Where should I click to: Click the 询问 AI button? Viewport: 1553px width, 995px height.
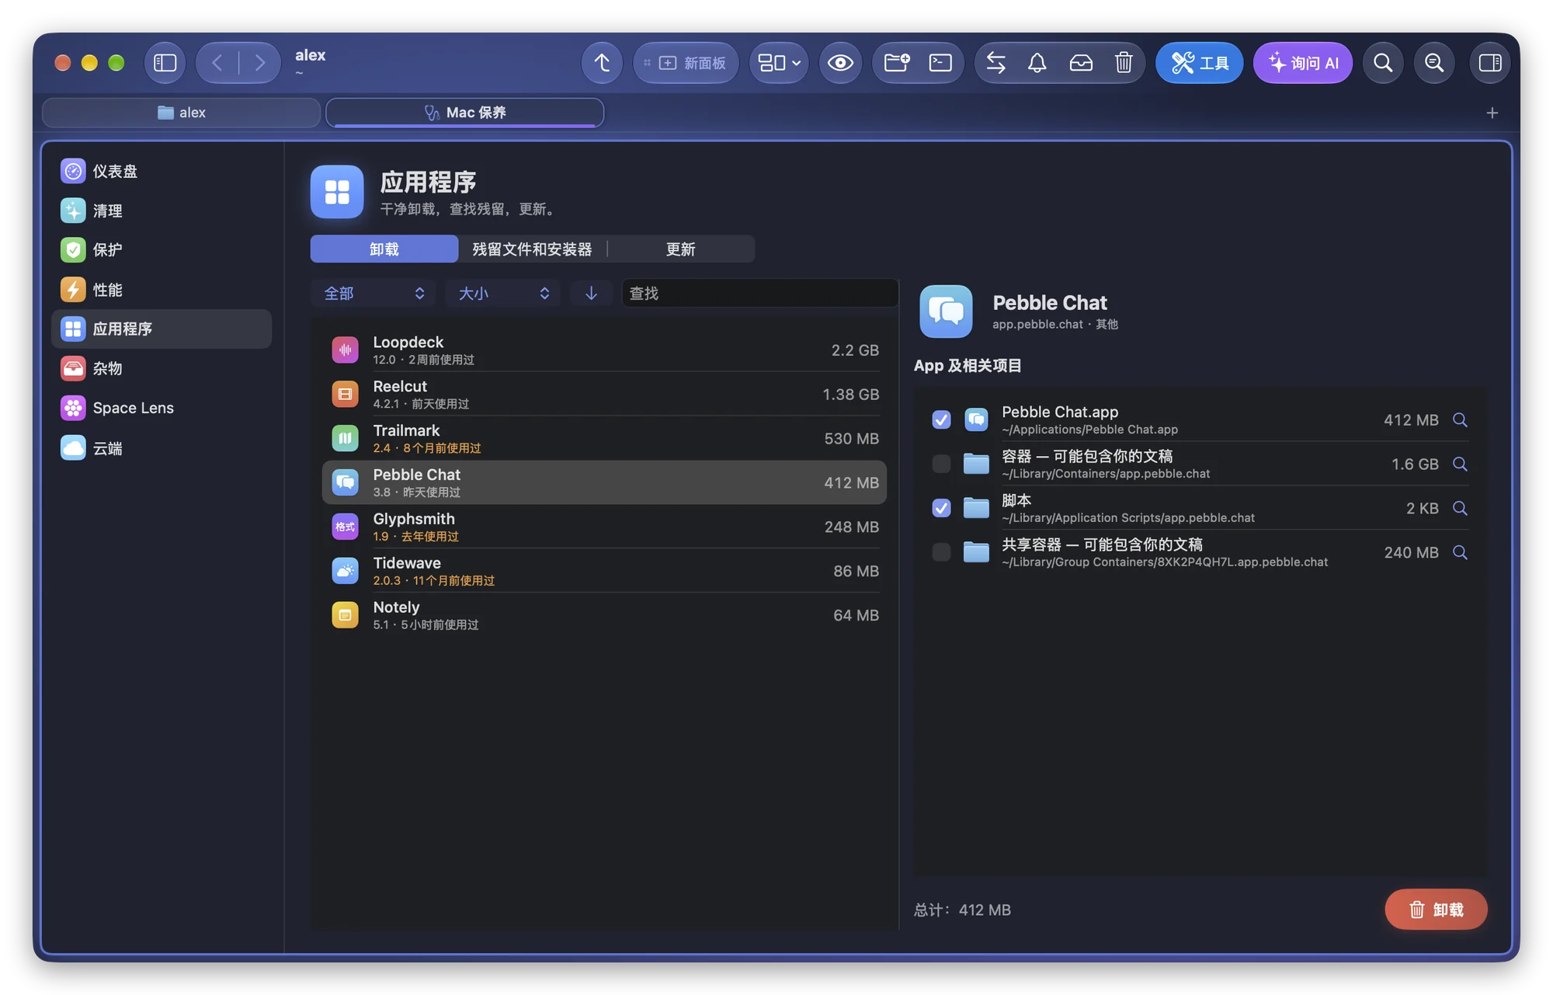pos(1302,63)
